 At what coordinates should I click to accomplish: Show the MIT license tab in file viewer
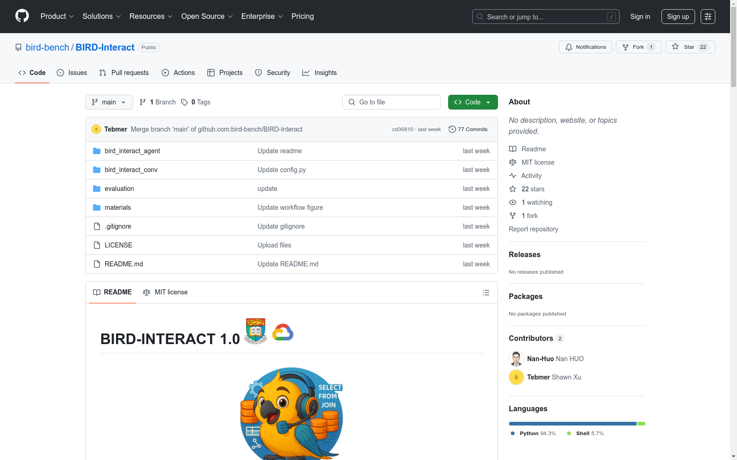pyautogui.click(x=165, y=293)
